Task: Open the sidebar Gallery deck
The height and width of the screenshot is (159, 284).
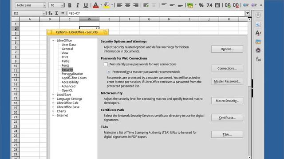Action: coord(258,42)
